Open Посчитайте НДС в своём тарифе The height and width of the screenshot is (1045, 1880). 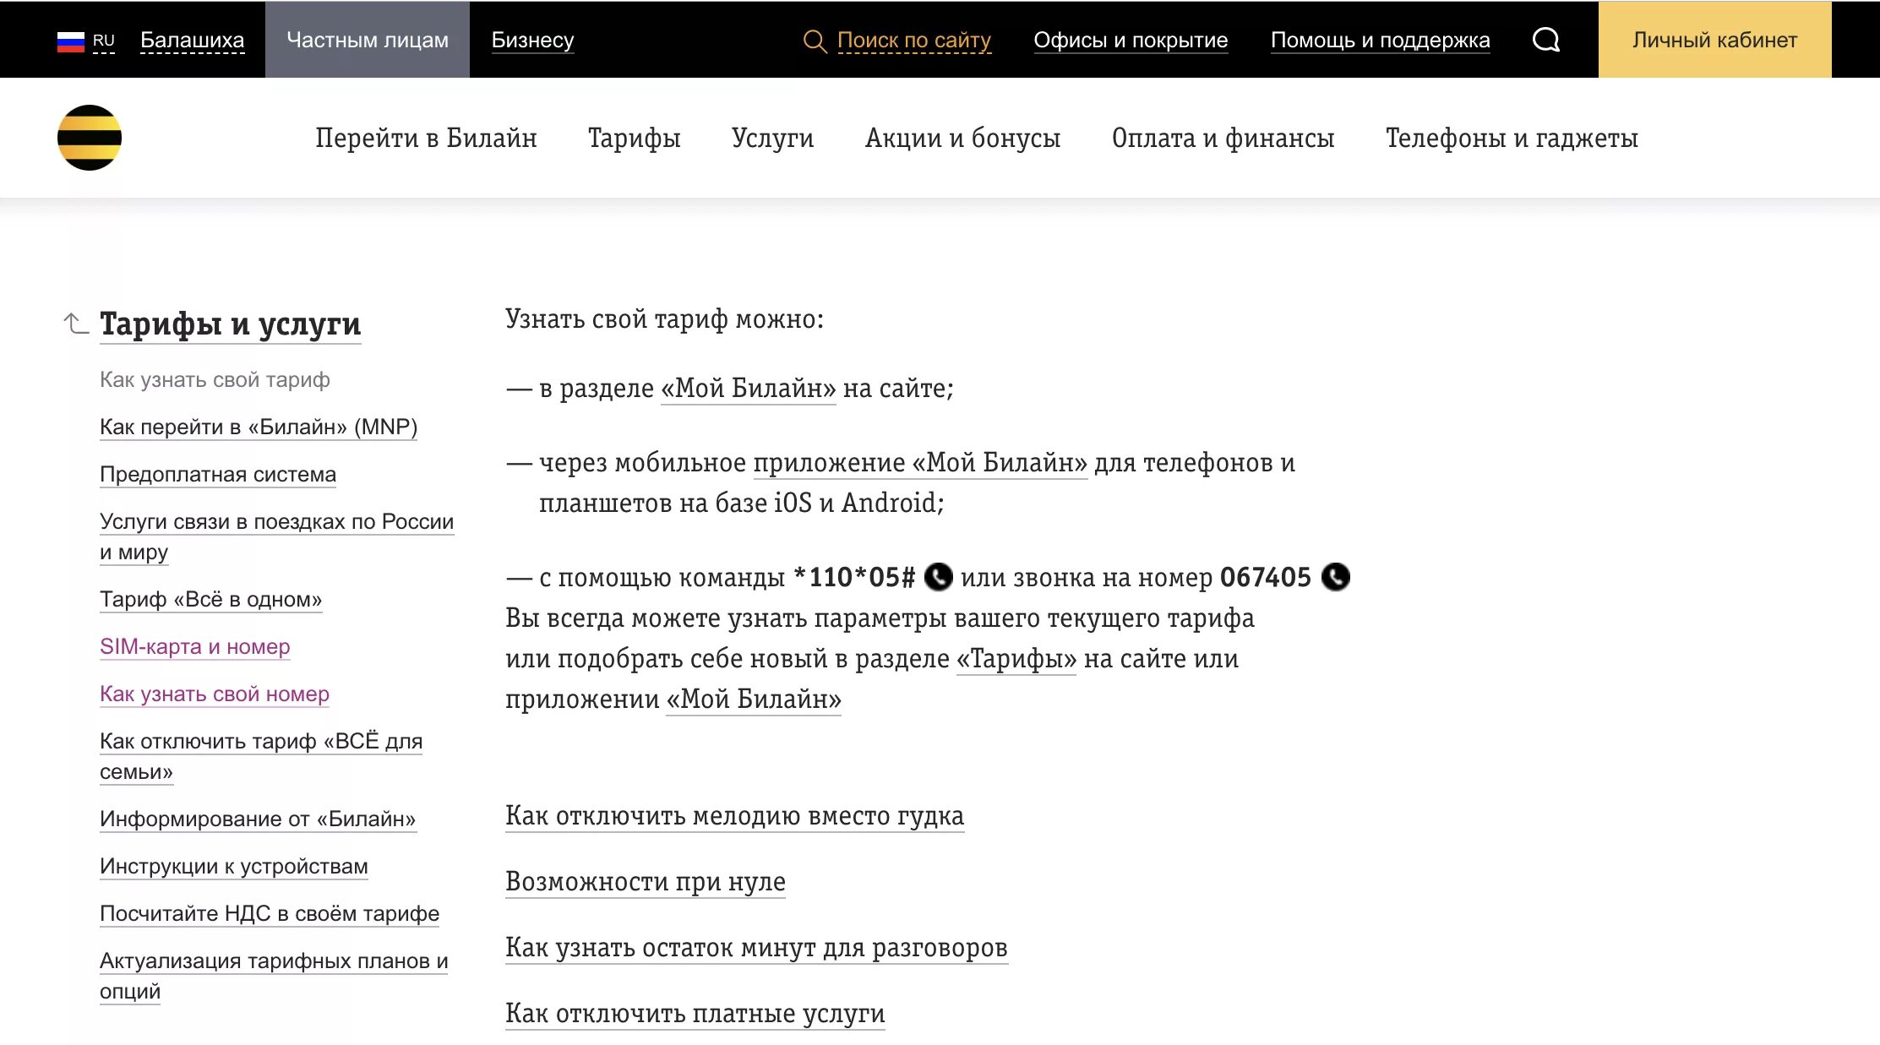270,914
